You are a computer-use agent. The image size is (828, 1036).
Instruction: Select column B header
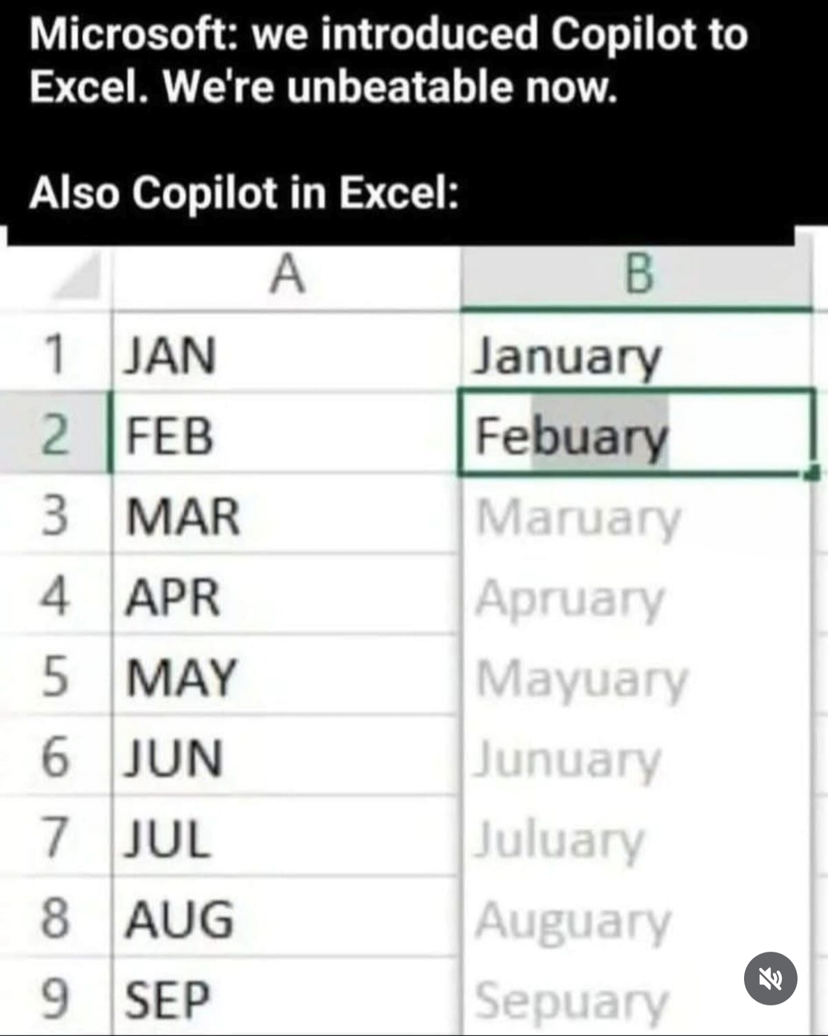coord(637,276)
